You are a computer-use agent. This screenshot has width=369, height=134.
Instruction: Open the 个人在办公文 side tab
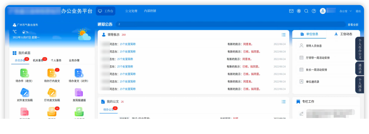click(x=360, y=49)
